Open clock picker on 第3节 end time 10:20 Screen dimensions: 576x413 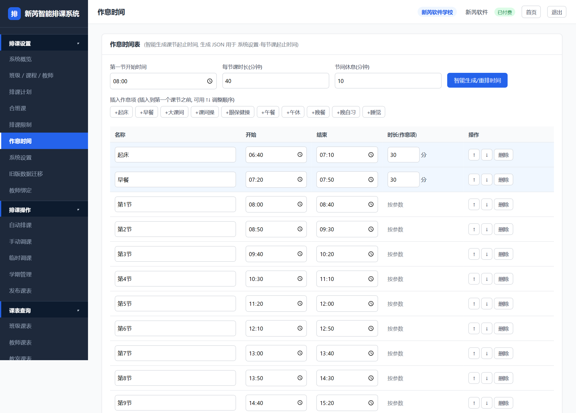(371, 254)
